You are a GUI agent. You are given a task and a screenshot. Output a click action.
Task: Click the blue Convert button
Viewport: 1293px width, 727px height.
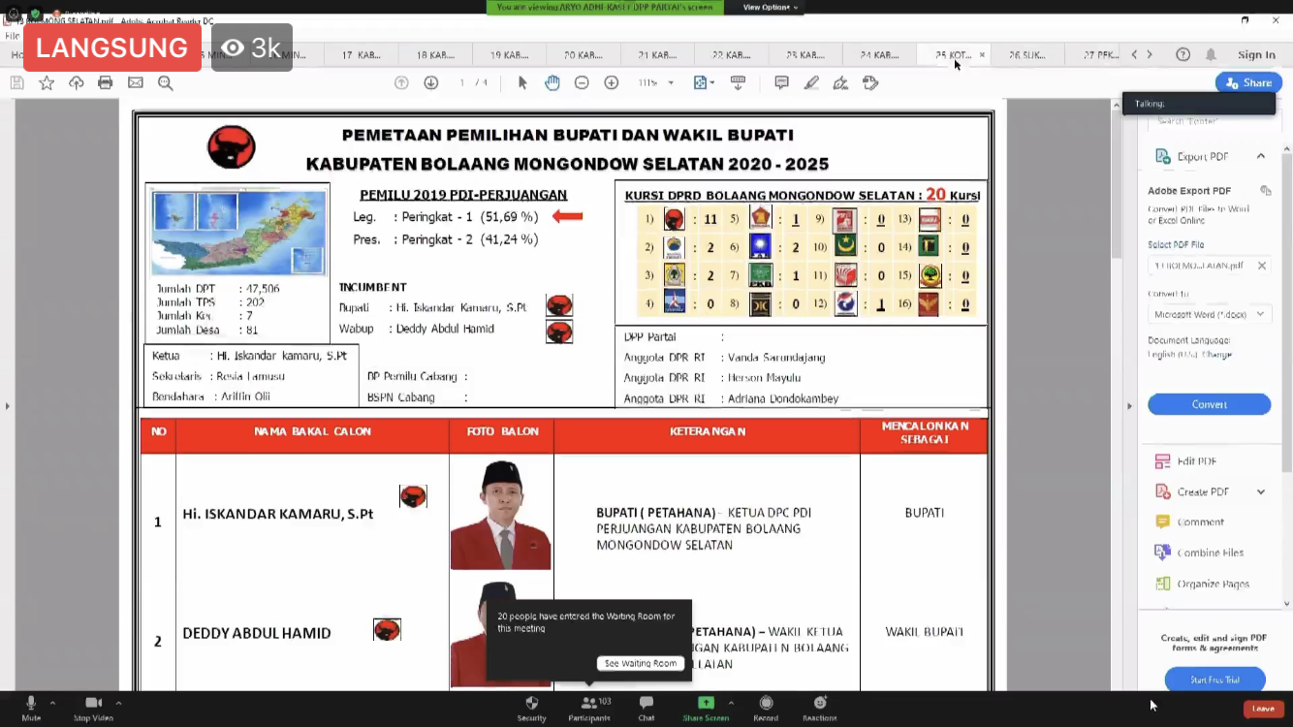pyautogui.click(x=1209, y=404)
